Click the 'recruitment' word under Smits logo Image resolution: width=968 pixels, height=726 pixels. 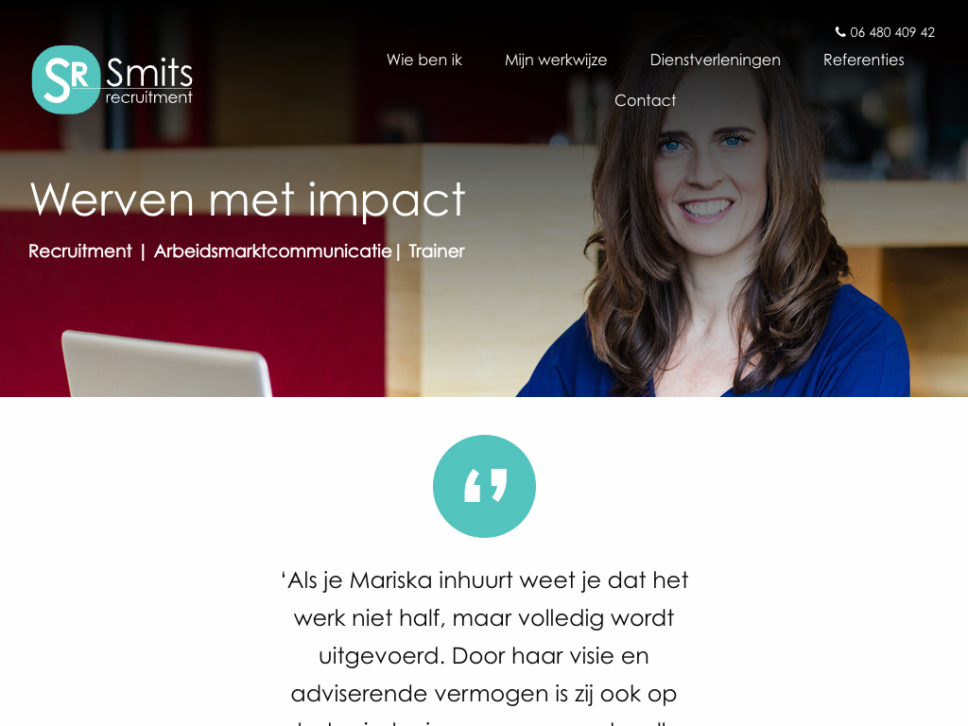click(148, 97)
